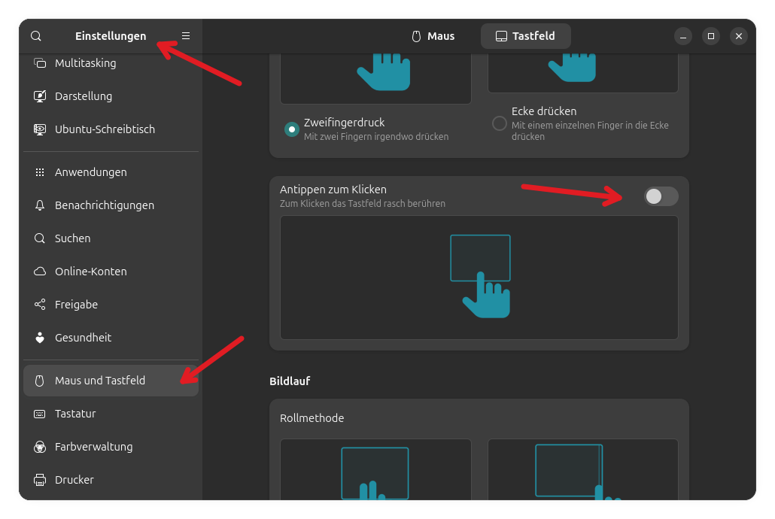Close the Einstellungen window
The width and height of the screenshot is (775, 519).
click(739, 36)
